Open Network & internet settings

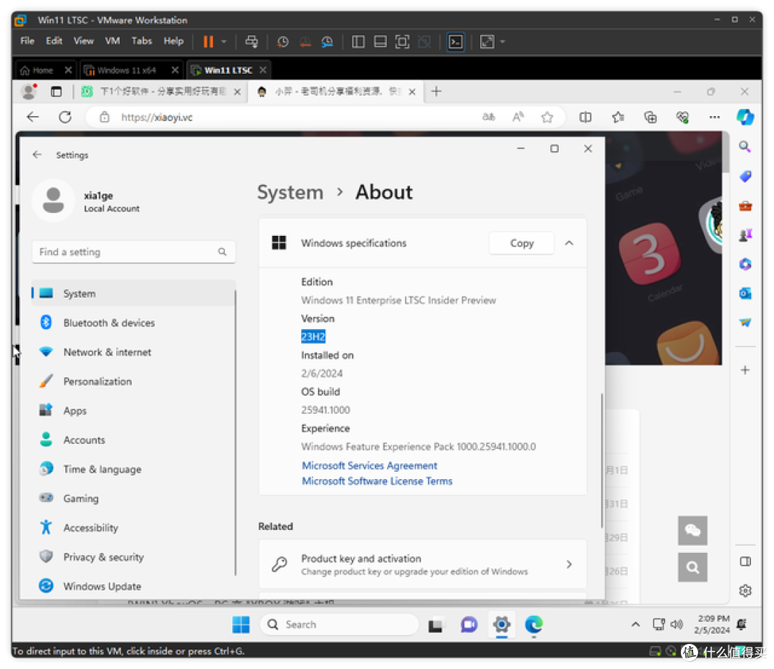[133, 352]
